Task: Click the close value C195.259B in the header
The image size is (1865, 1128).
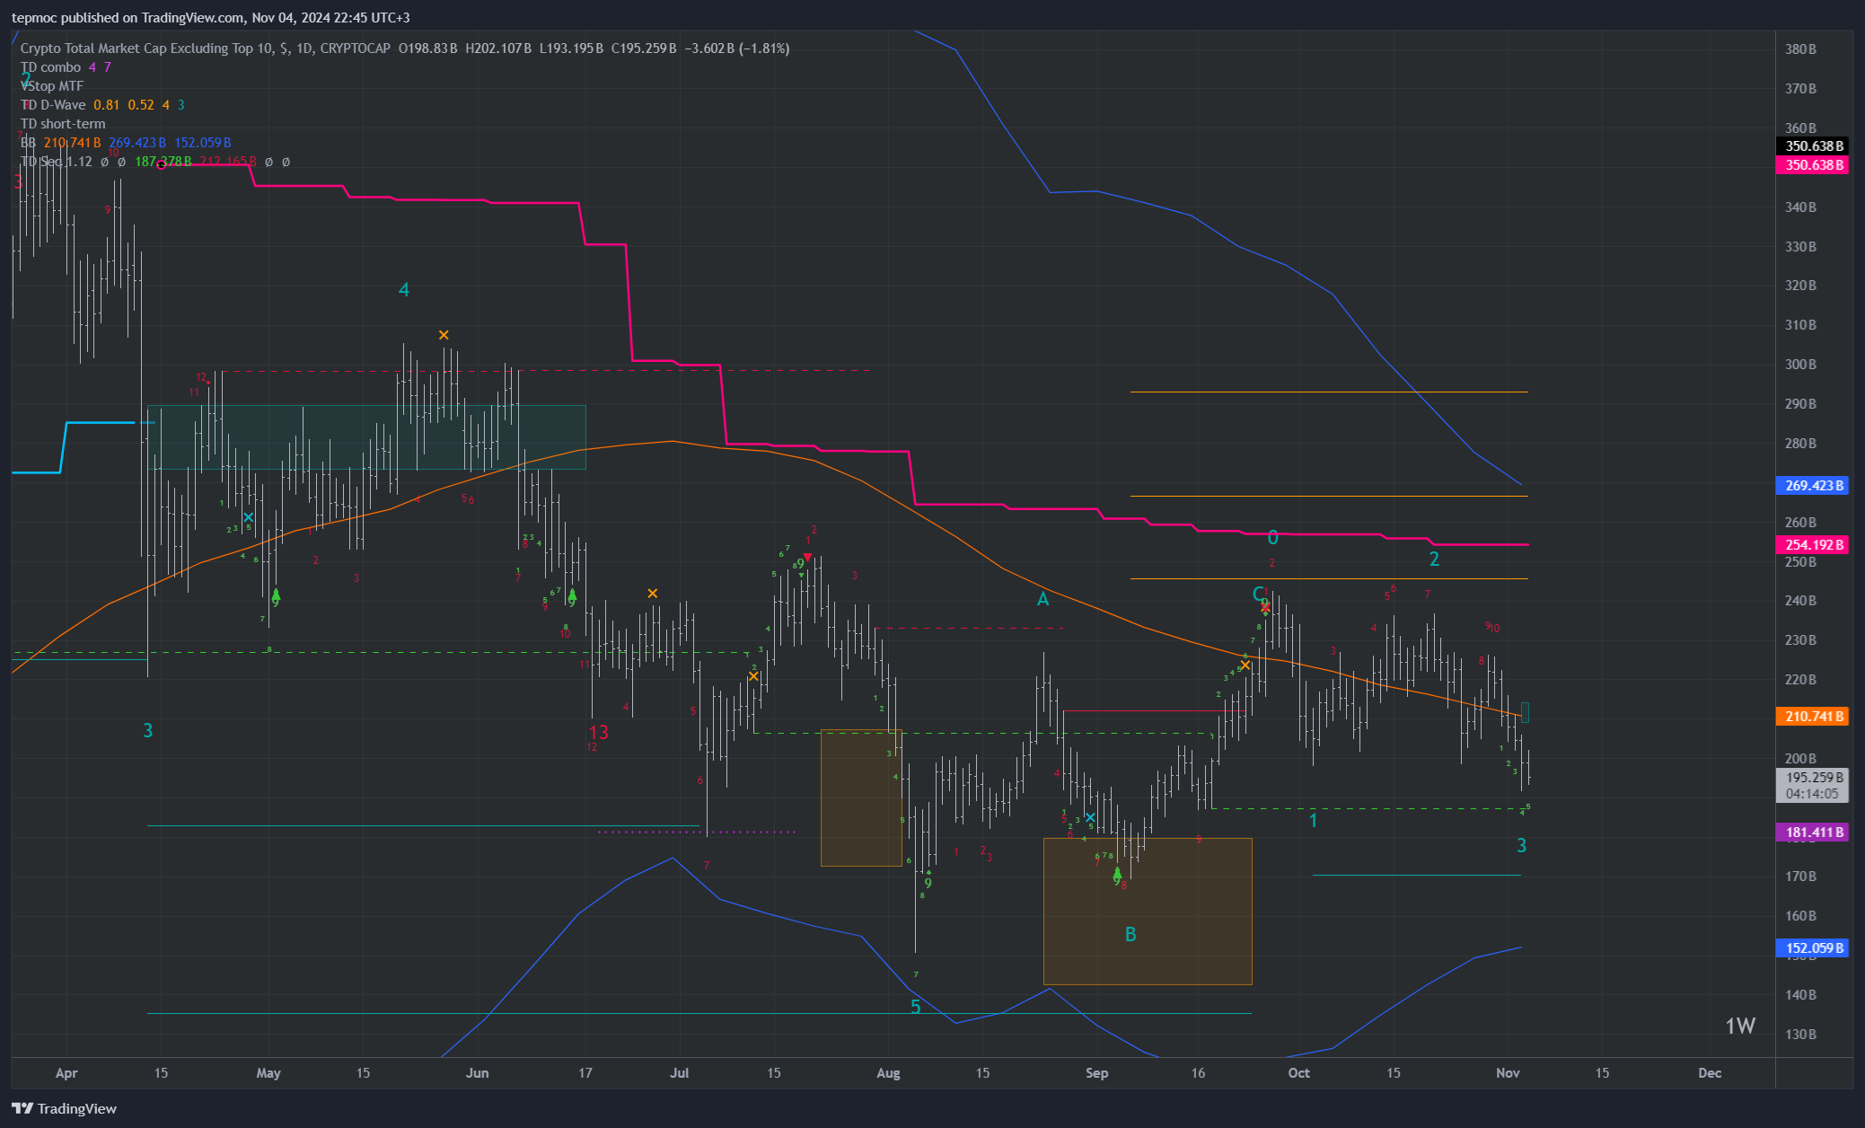Action: coord(644,48)
